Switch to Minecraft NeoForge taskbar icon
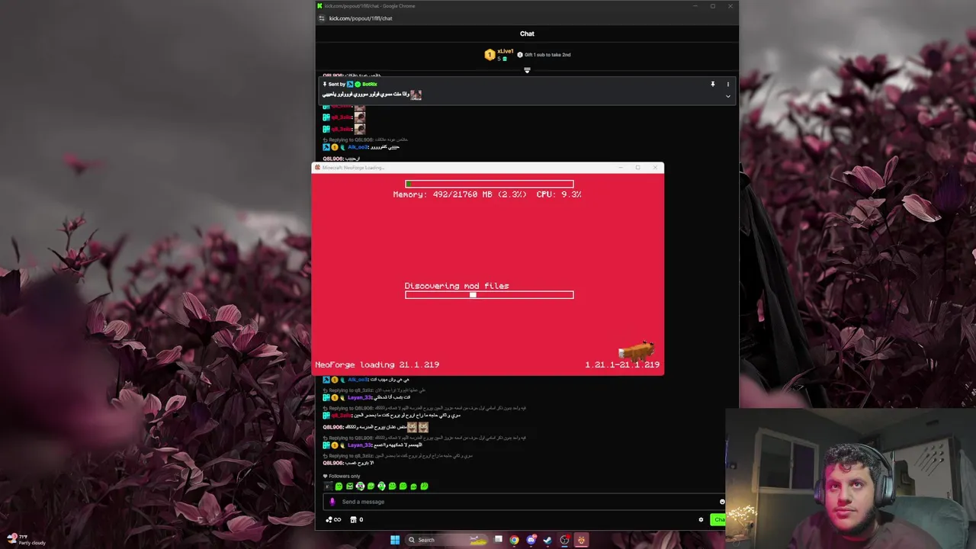This screenshot has height=549, width=976. tap(581, 540)
